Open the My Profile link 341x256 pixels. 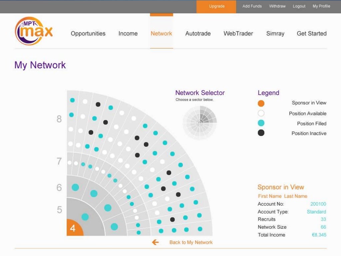click(x=321, y=6)
